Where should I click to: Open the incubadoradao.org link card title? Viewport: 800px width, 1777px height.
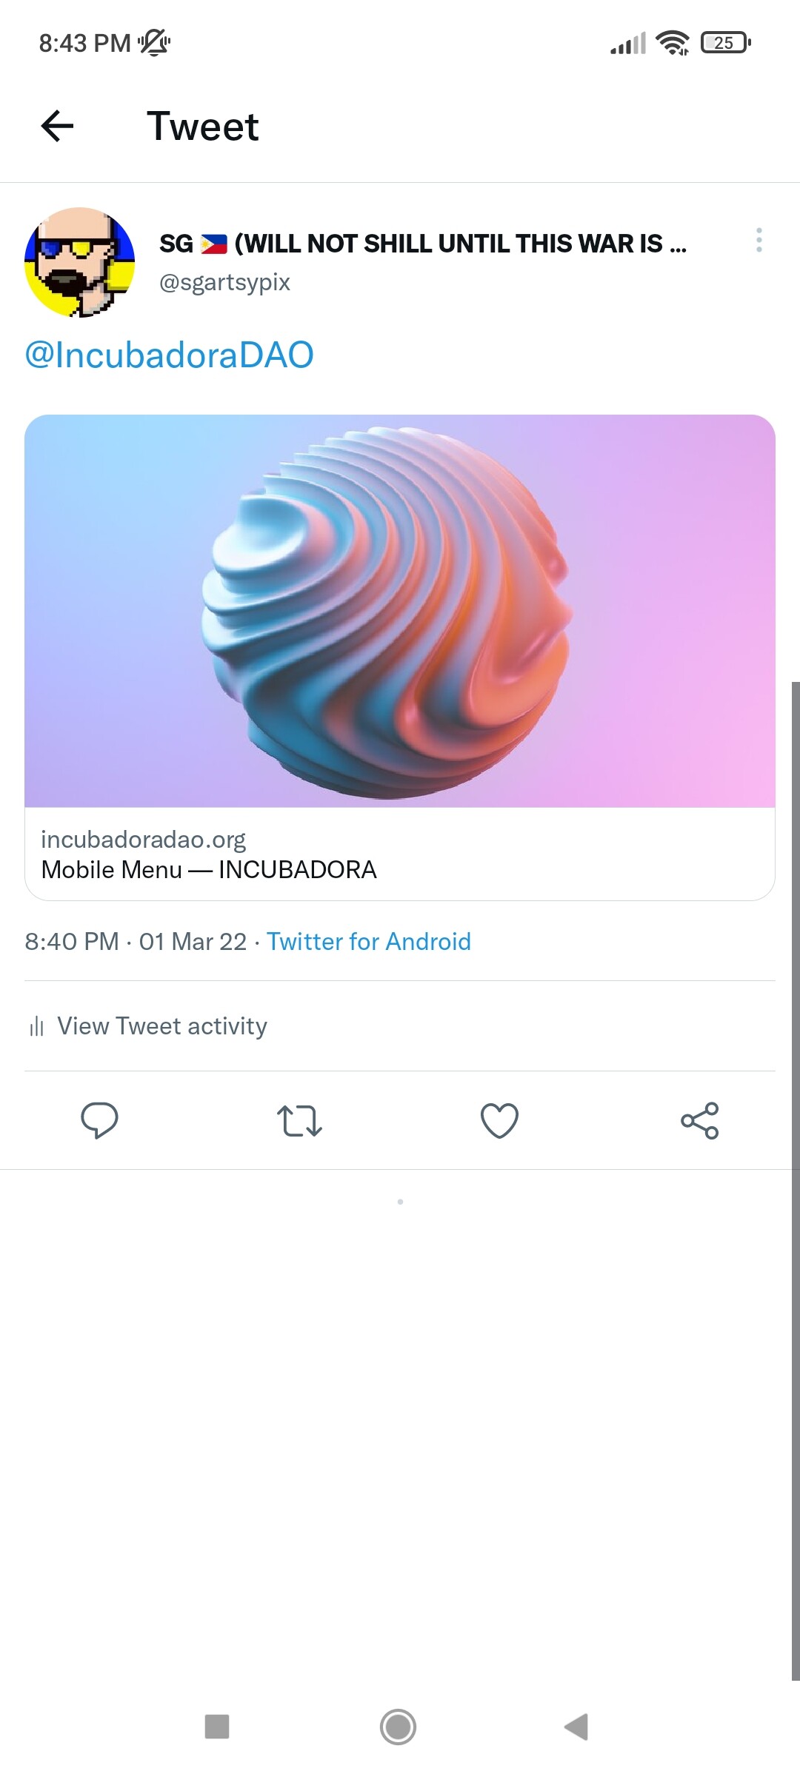pyautogui.click(x=209, y=869)
